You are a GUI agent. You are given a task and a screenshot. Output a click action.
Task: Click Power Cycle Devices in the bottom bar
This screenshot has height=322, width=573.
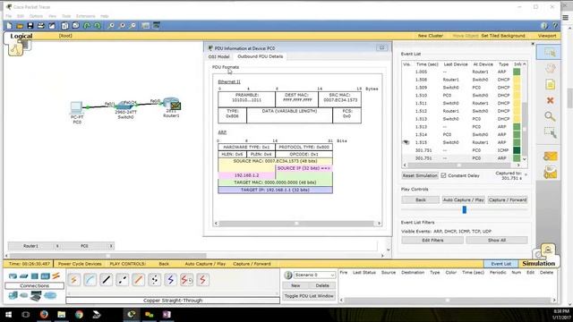click(80, 264)
